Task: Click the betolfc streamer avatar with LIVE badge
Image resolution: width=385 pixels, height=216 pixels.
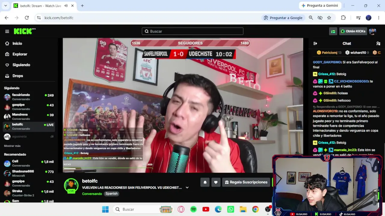Action: point(71,185)
